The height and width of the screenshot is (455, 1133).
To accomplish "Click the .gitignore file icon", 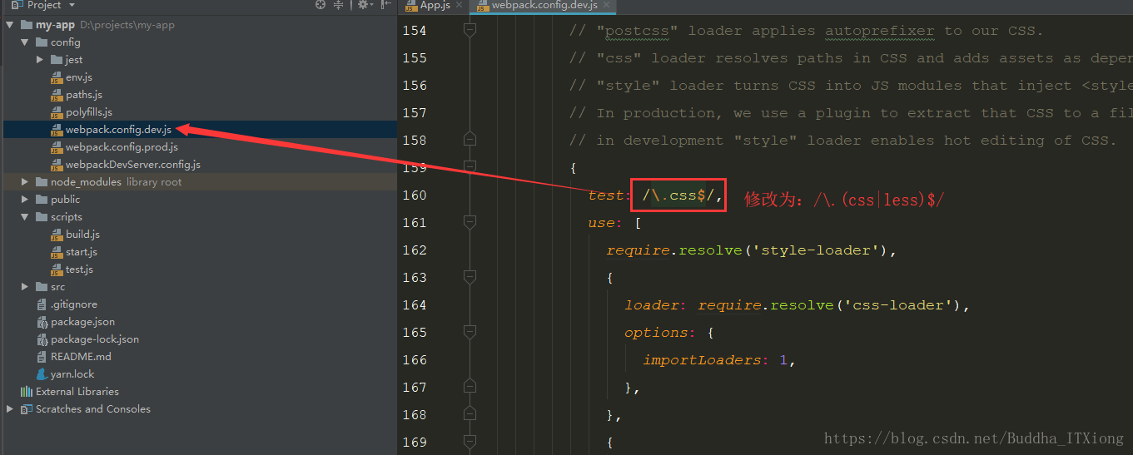I will [x=42, y=304].
